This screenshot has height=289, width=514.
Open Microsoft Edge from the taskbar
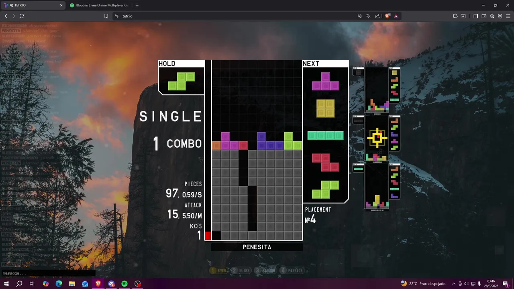click(59, 284)
